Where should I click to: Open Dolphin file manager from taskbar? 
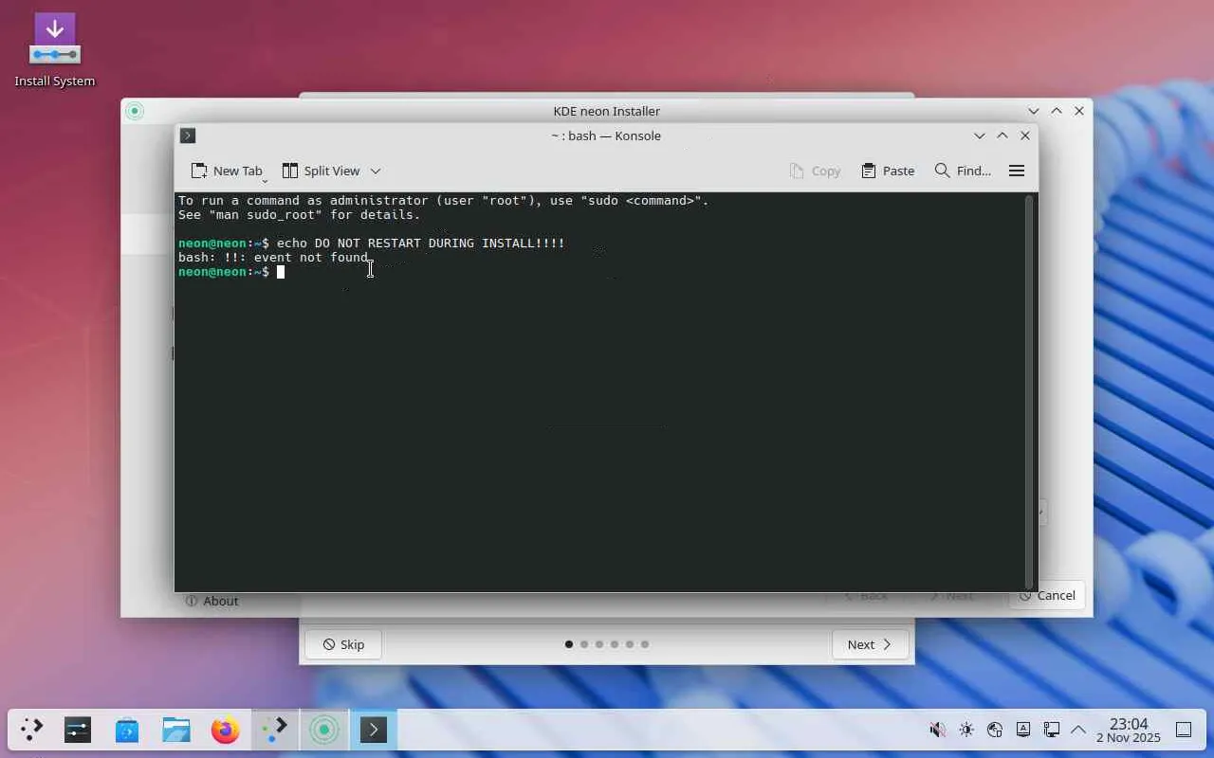click(x=176, y=730)
